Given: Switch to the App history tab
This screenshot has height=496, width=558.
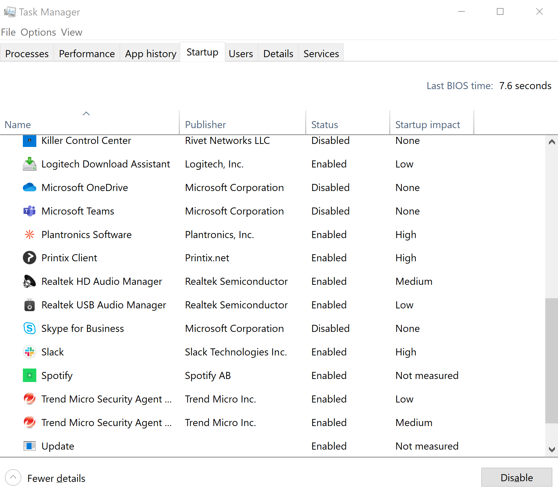Looking at the screenshot, I should tap(151, 53).
